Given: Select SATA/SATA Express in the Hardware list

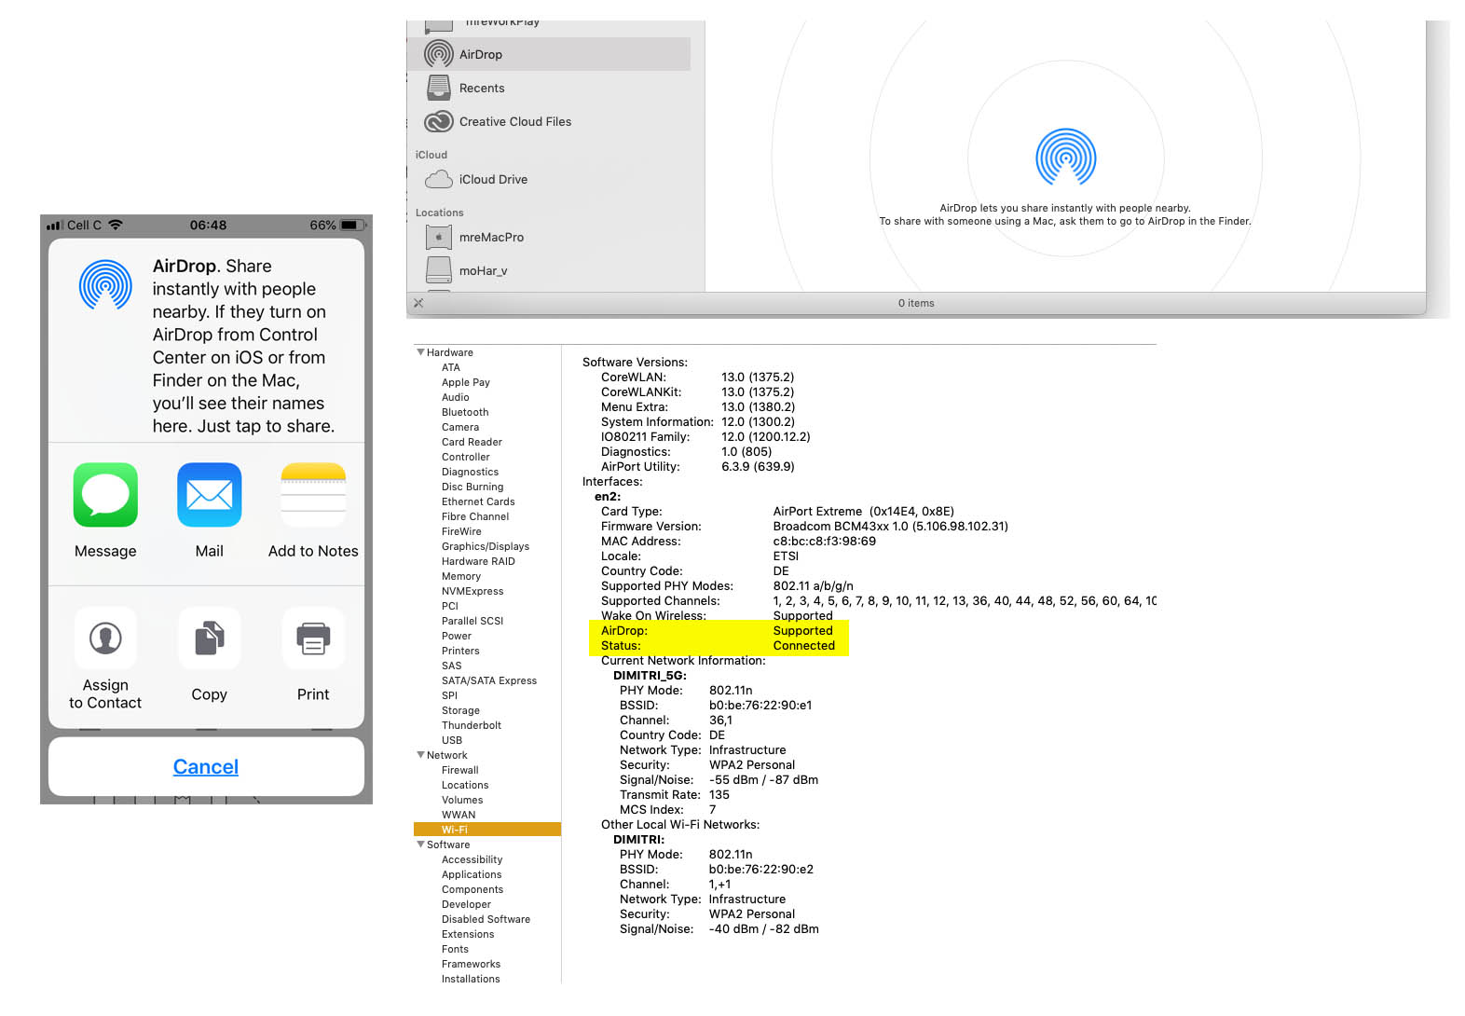Looking at the screenshot, I should 489,680.
